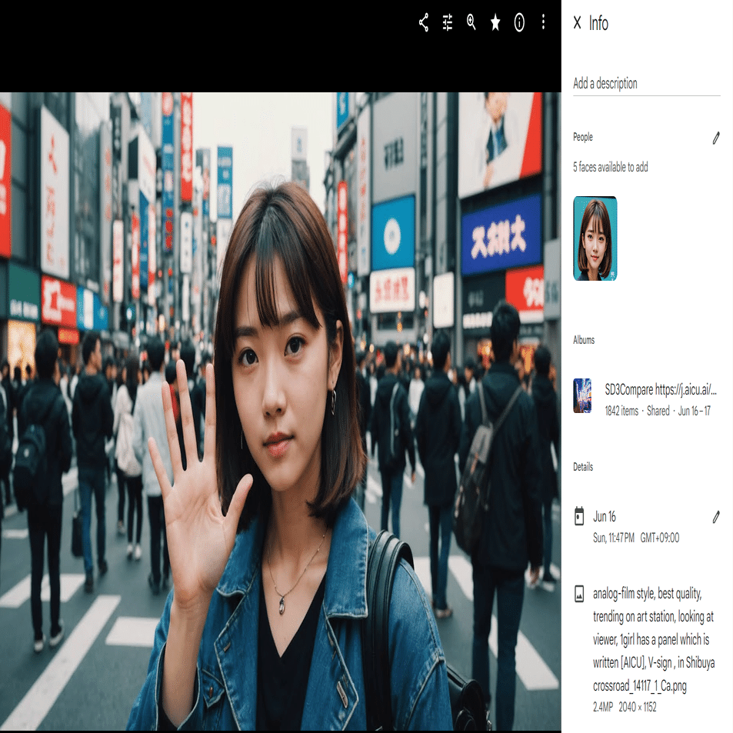733x733 pixels.
Task: Click the 'Jun 16' date text
Action: point(604,517)
